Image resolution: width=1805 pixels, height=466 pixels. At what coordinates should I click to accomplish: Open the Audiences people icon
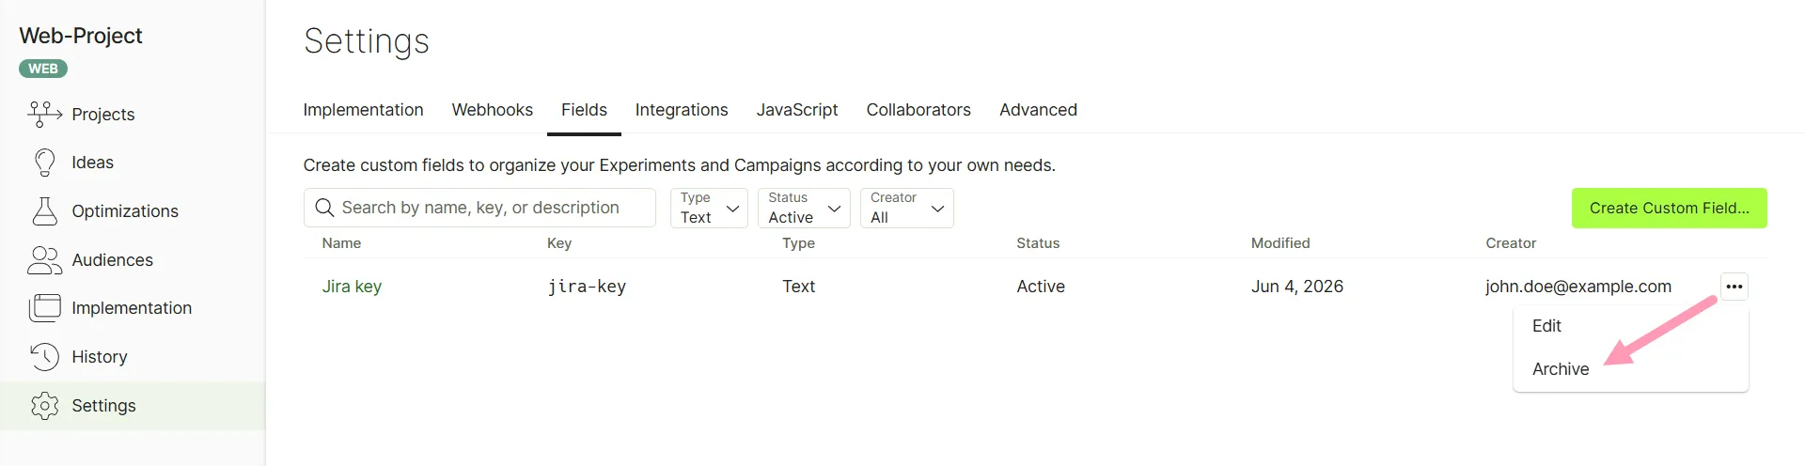click(44, 260)
